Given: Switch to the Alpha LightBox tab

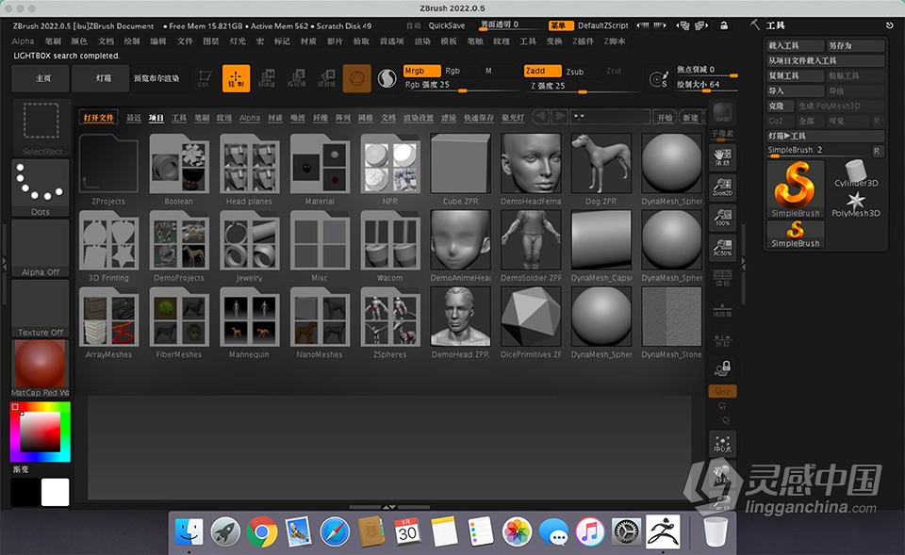Looking at the screenshot, I should (x=249, y=118).
